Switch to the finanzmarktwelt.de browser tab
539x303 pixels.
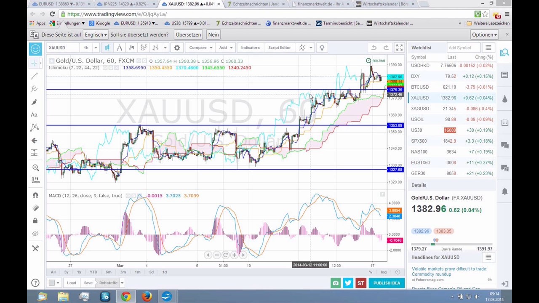point(320,4)
